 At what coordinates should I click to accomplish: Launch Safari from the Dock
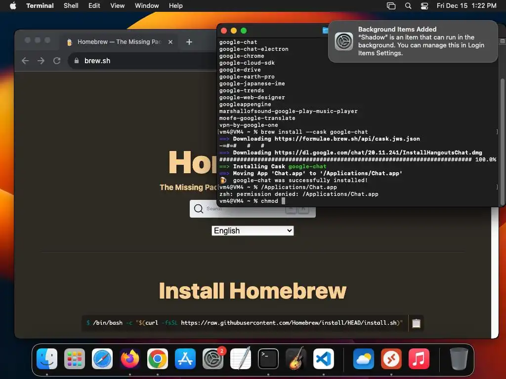point(102,359)
